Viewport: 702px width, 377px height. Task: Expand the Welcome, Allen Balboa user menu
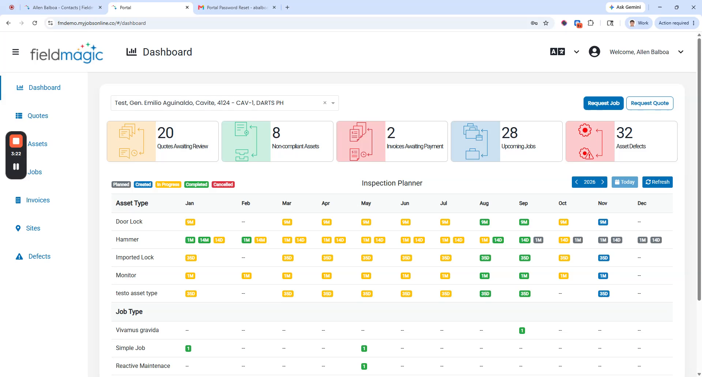(x=681, y=52)
